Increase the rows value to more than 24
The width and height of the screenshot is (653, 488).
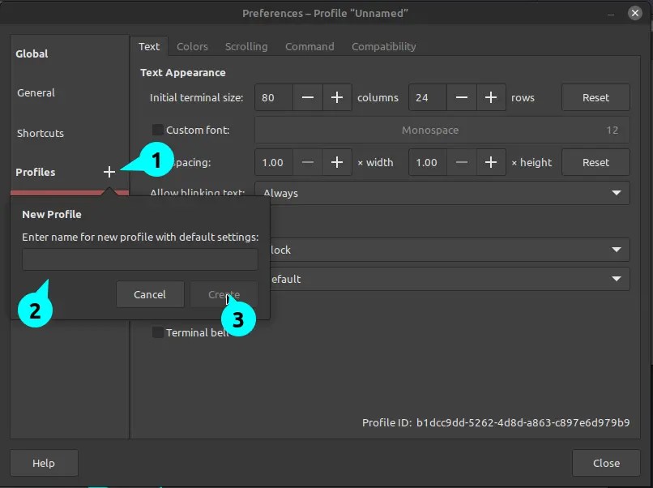[491, 97]
